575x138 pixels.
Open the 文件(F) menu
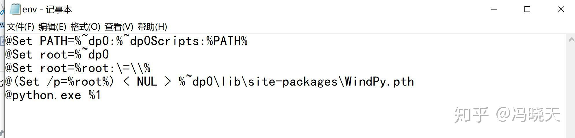pos(20,27)
